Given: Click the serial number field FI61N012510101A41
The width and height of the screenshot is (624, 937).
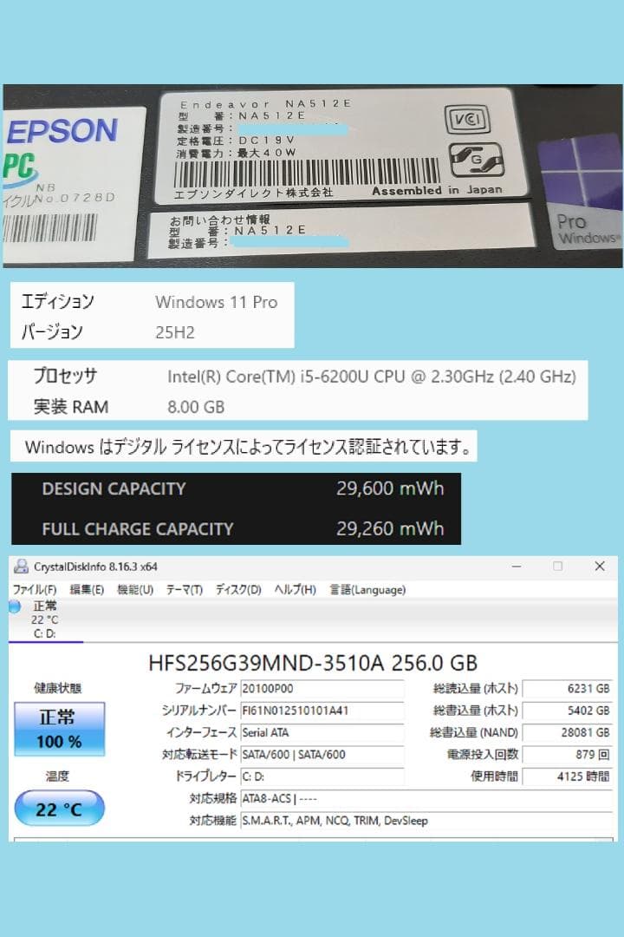Looking at the screenshot, I should pos(322,711).
